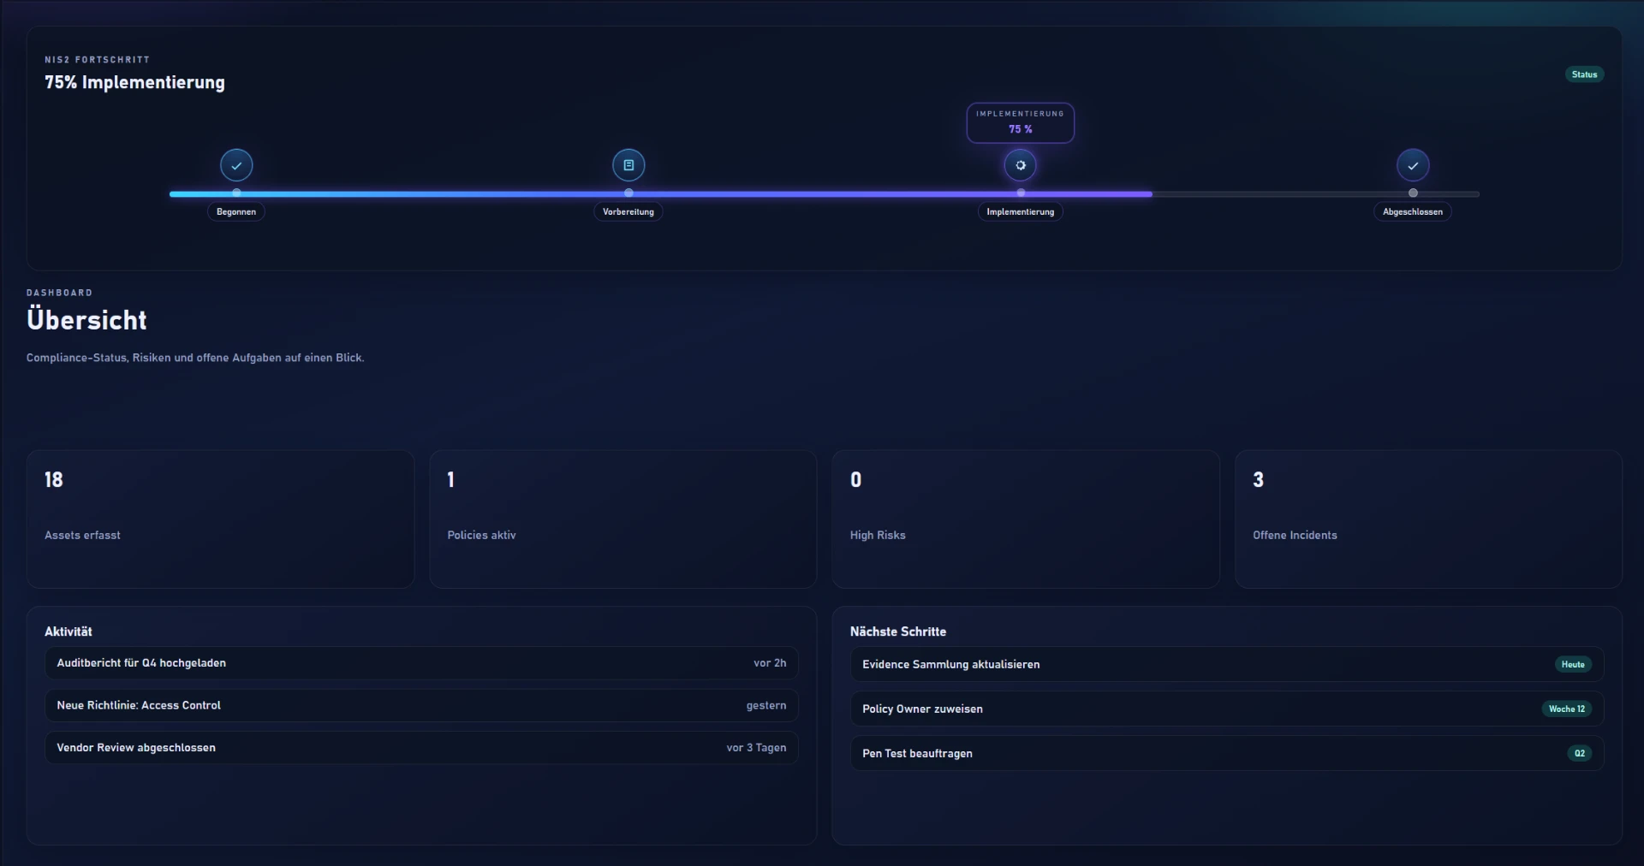
Task: Click the '75% Implementierung' heading
Action: tap(134, 82)
